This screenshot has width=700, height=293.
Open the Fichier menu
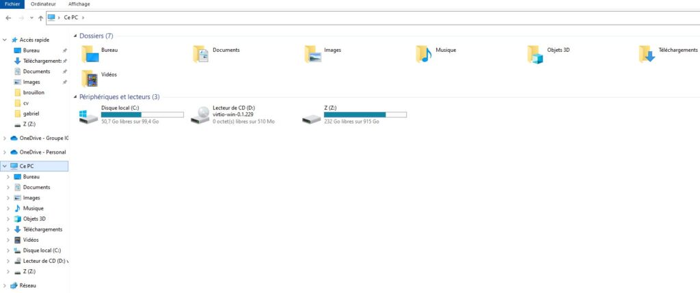click(12, 4)
